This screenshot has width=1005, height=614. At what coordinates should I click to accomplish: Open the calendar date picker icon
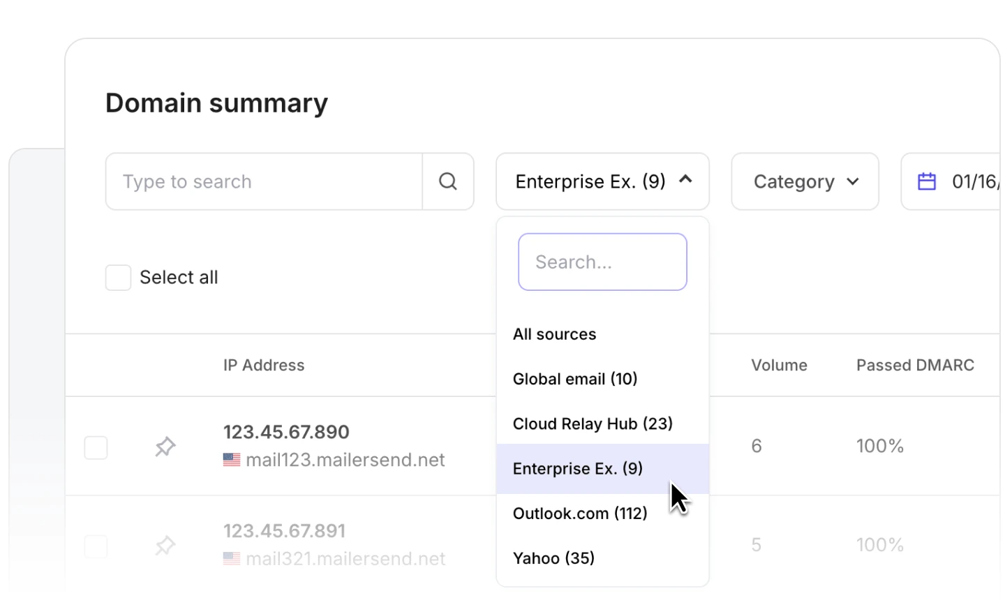pyautogui.click(x=926, y=181)
